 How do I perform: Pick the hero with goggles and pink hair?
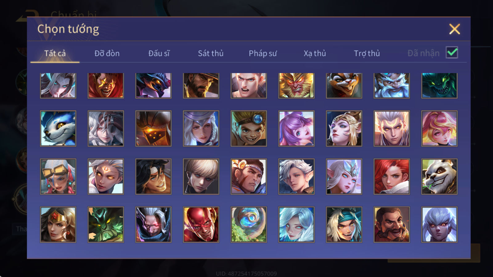[58, 176]
